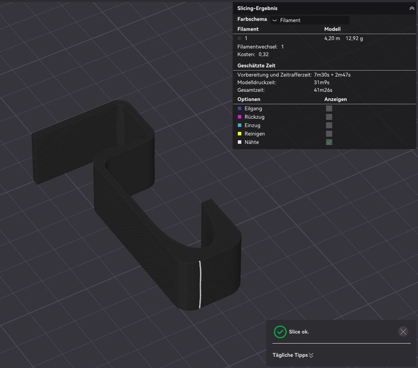Click the Modell column heading
This screenshot has height=368, width=418.
pos(332,29)
